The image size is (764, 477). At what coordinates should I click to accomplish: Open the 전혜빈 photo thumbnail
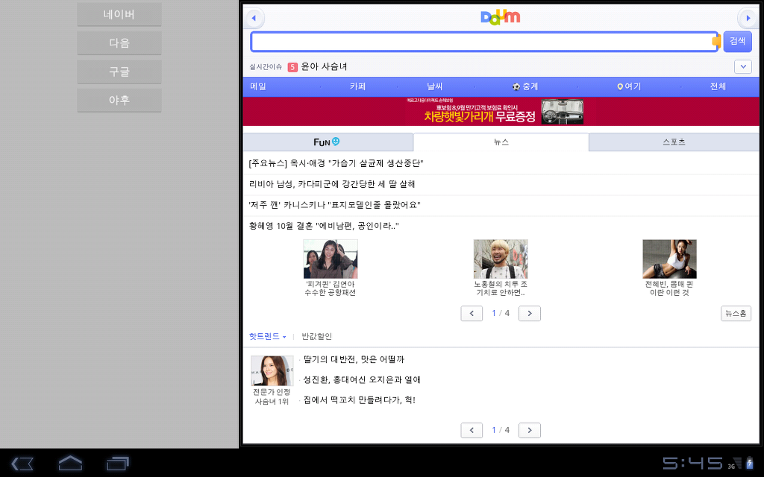click(669, 259)
